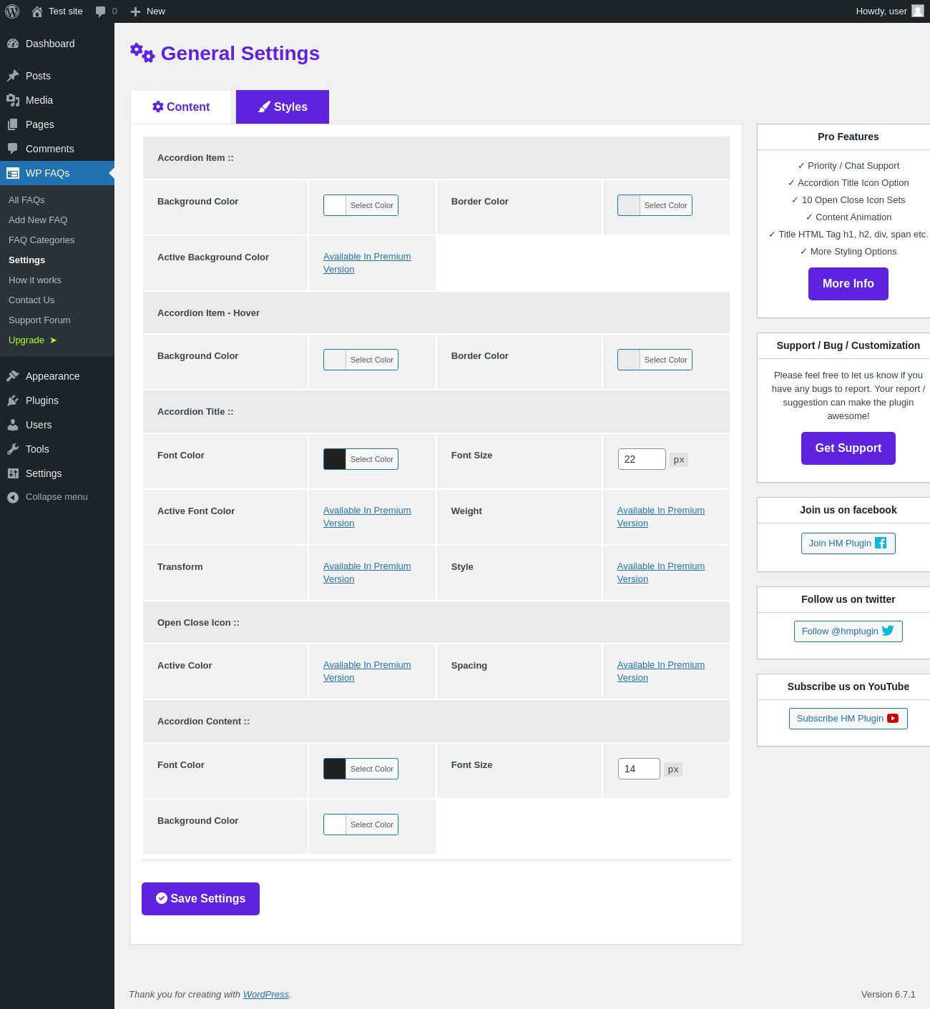Open How it works submenu item
The image size is (930, 1009).
point(35,280)
